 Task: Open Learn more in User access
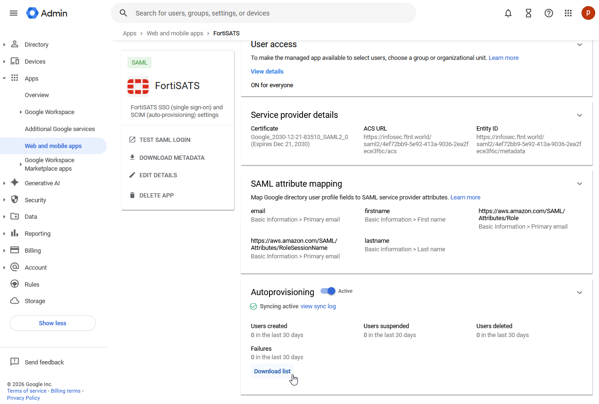[x=504, y=58]
